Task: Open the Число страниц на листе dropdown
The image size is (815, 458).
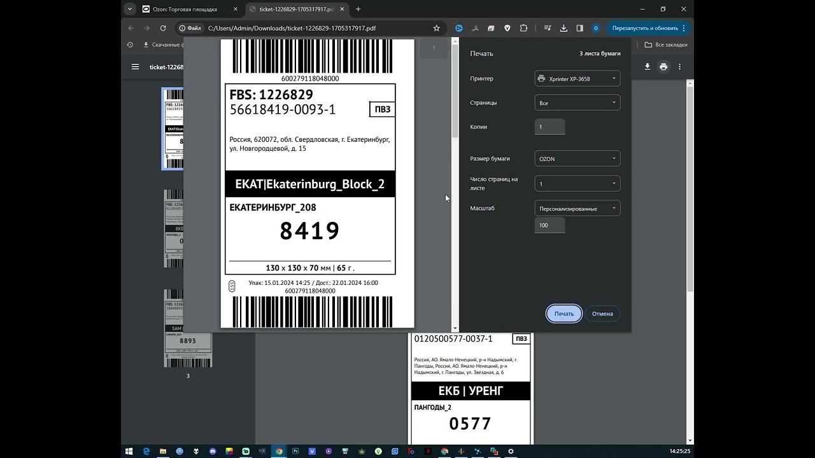Action: (x=578, y=184)
